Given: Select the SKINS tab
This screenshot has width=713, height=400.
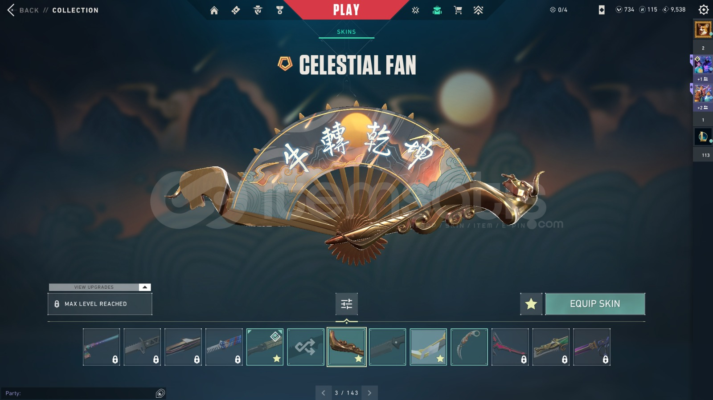Looking at the screenshot, I should [x=346, y=32].
